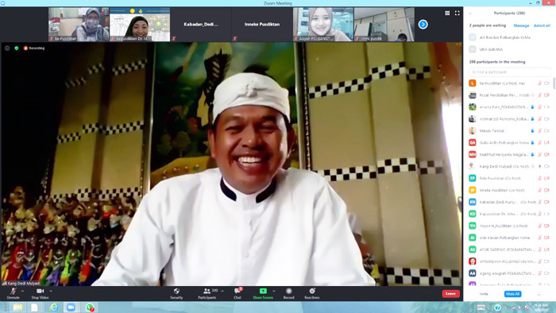Click raised hand icon for Makhfud Heryanto
The image size is (556, 313).
(x=532, y=155)
